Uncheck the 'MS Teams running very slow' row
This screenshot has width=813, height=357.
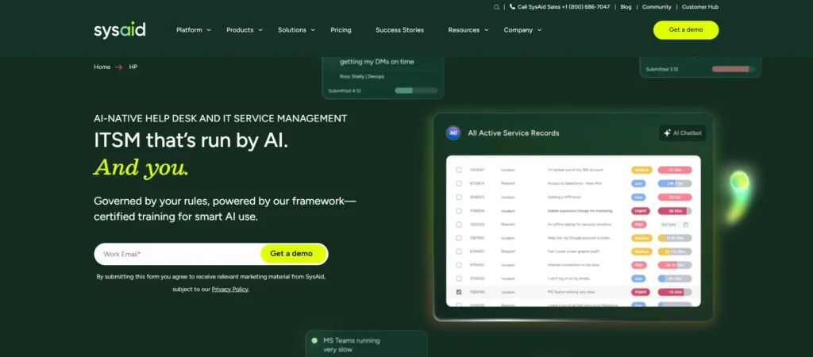[458, 292]
